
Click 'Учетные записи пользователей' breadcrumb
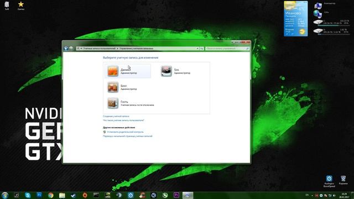pyautogui.click(x=99, y=49)
